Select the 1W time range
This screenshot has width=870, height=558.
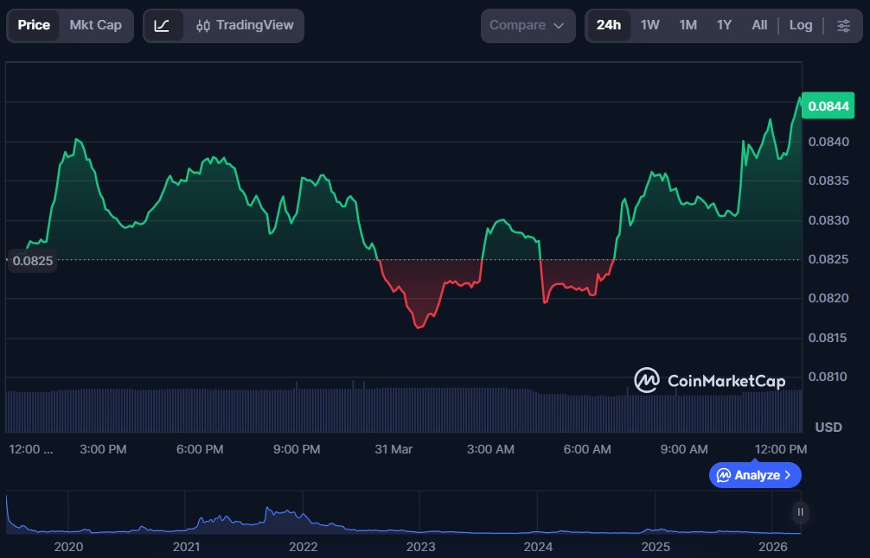pos(649,25)
